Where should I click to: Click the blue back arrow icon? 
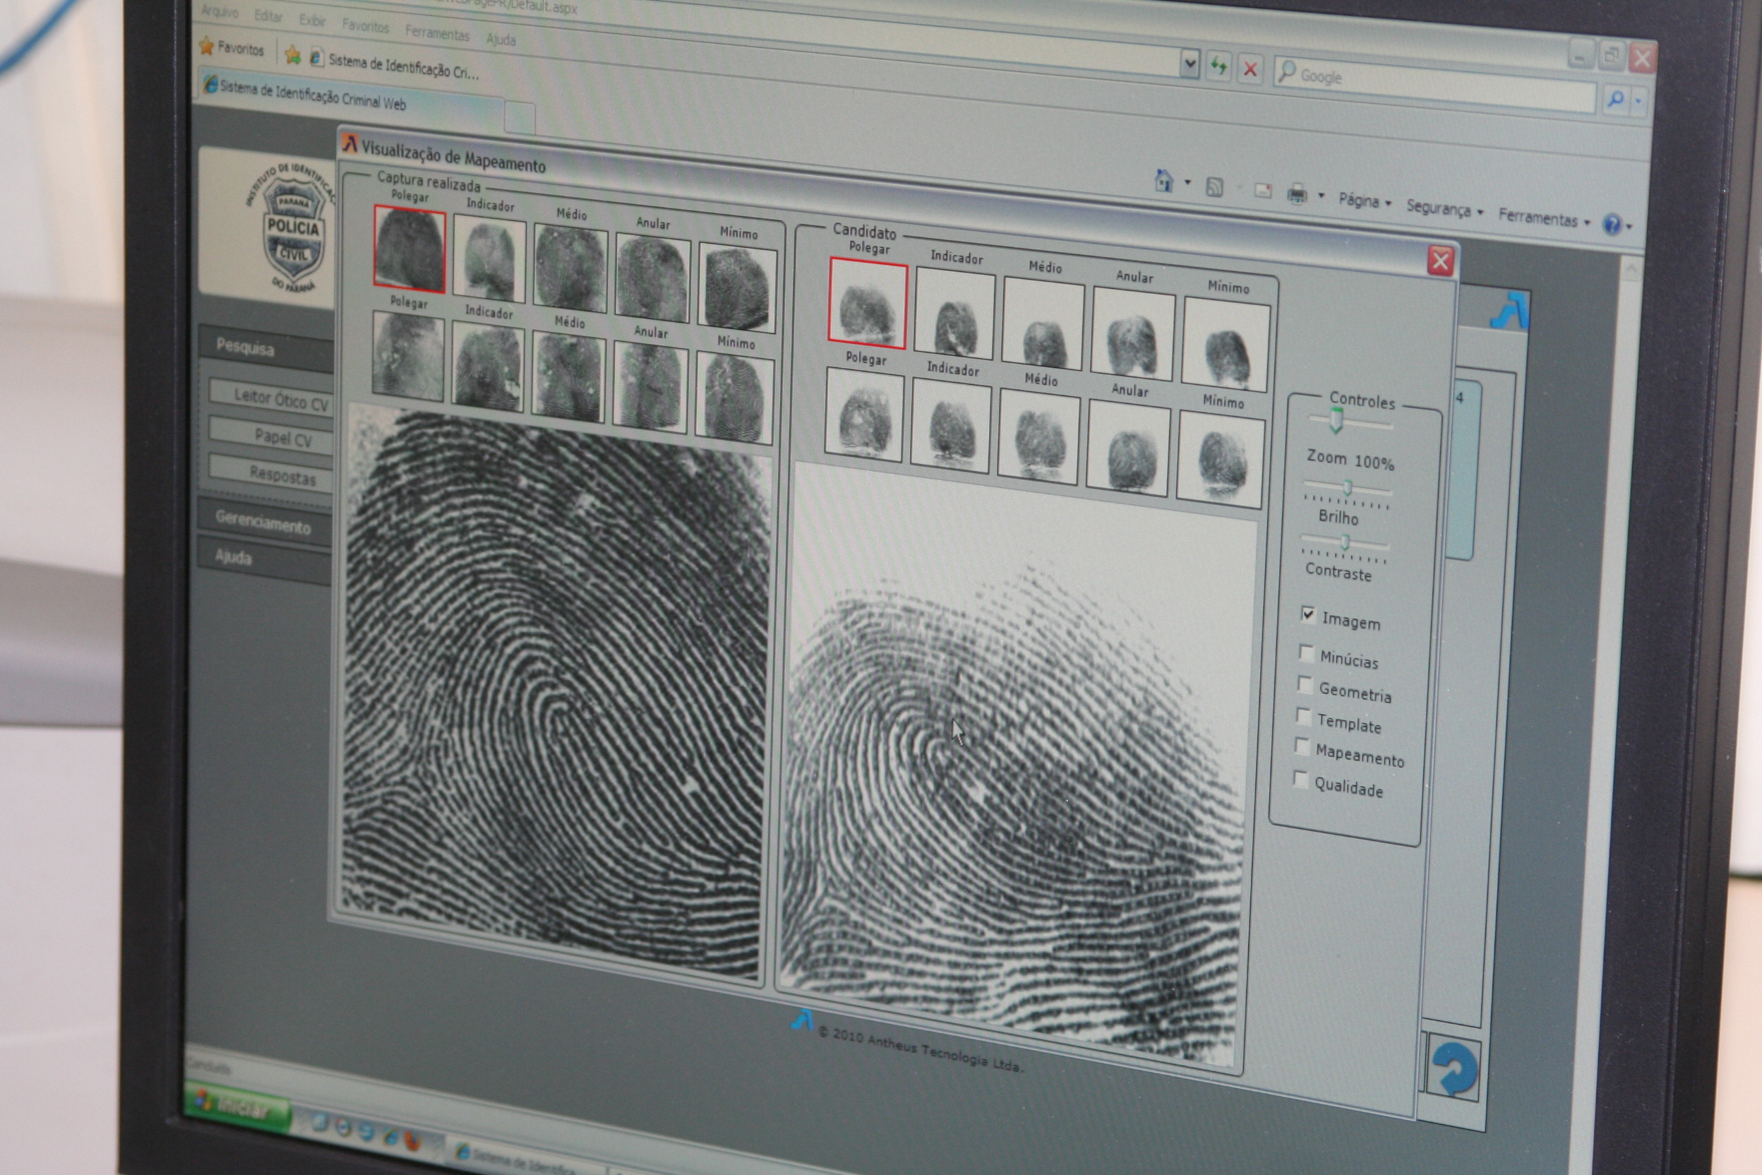tap(1454, 1069)
